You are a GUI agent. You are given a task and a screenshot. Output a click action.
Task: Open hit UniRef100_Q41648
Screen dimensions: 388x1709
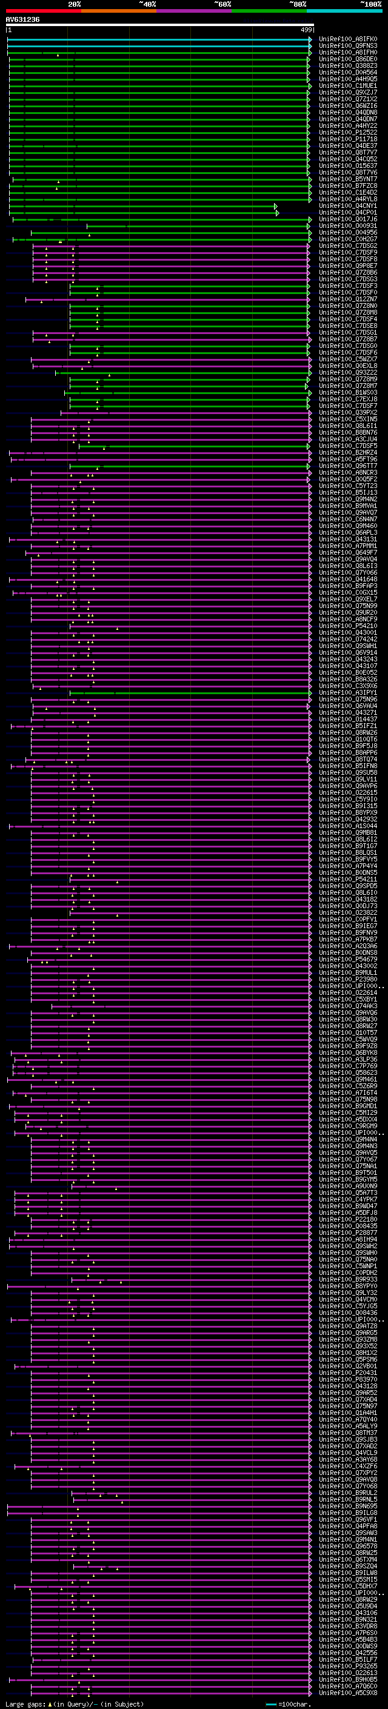point(347,579)
